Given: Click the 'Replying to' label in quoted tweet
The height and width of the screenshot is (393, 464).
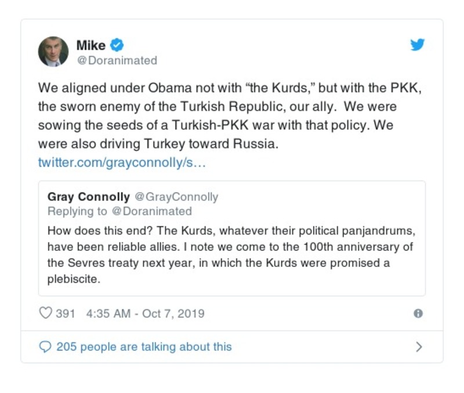Looking at the screenshot, I should [77, 211].
